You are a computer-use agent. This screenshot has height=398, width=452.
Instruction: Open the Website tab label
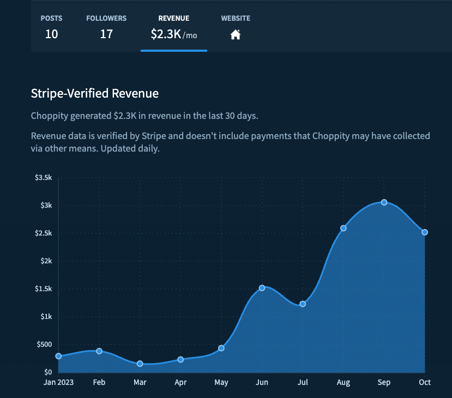[x=236, y=19]
